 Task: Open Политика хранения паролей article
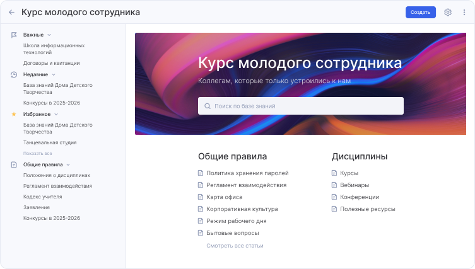pos(247,173)
